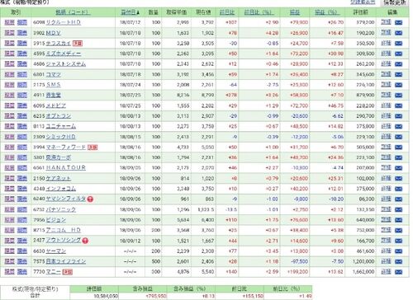Sort holdings by 銘柄（コード） header
This screenshot has width=413, height=300.
(73, 12)
